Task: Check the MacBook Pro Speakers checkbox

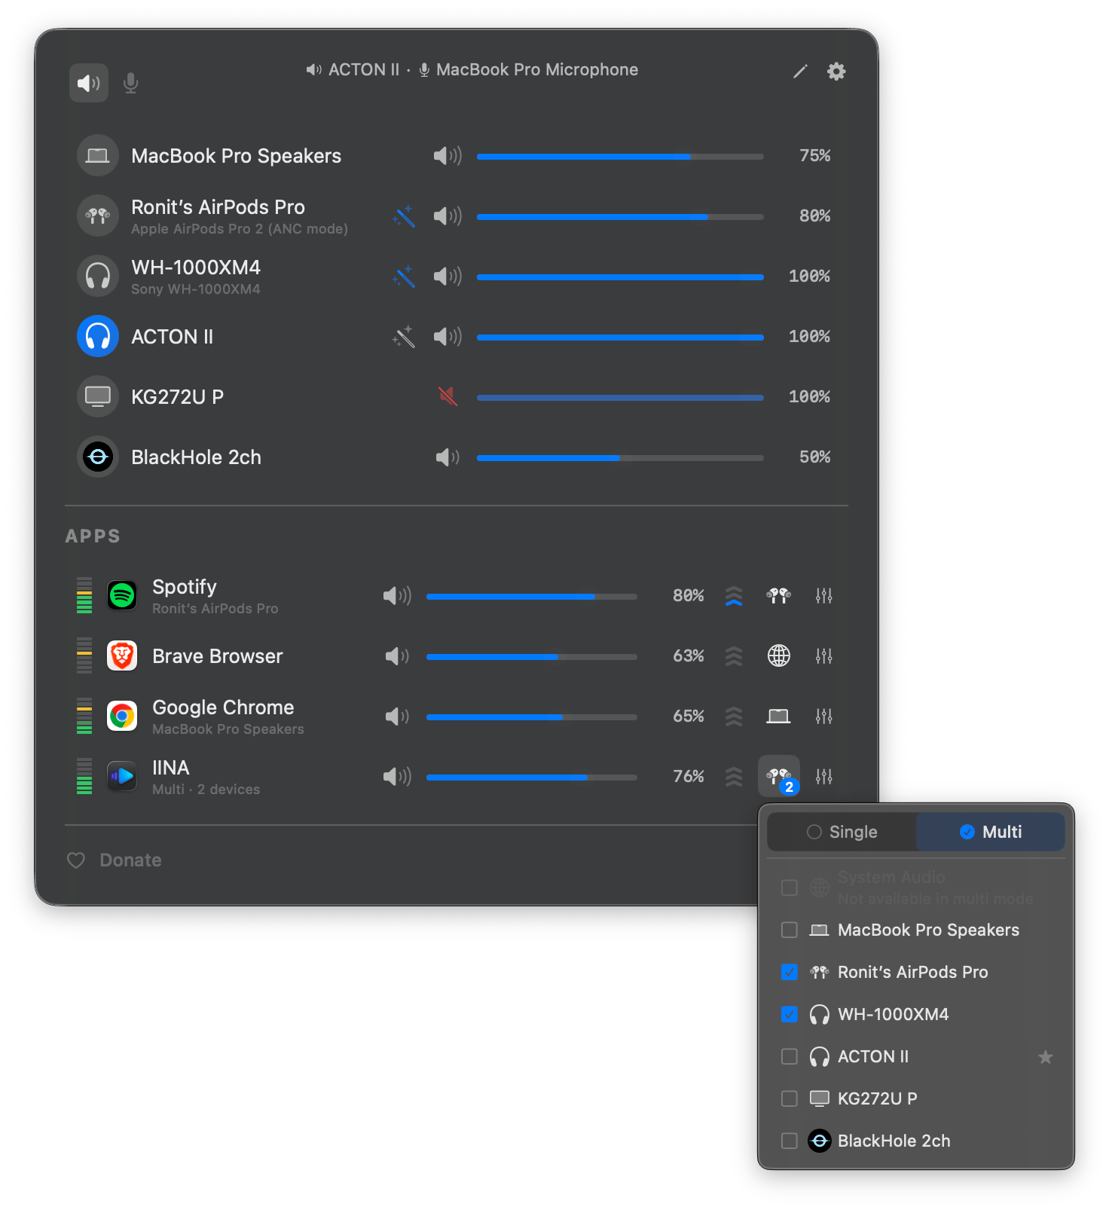Action: point(790,930)
